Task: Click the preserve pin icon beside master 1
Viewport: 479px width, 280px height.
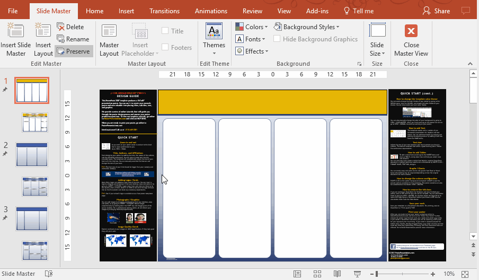Action: [5, 90]
